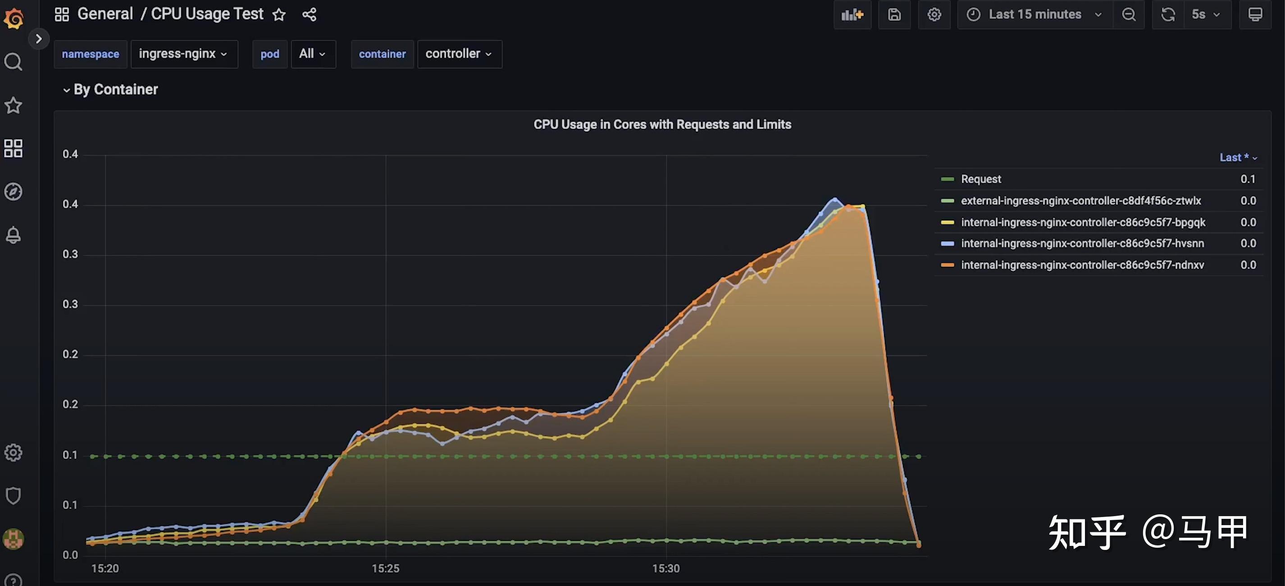This screenshot has height=586, width=1285.
Task: Save the dashboard with the disk icon
Action: tap(894, 14)
